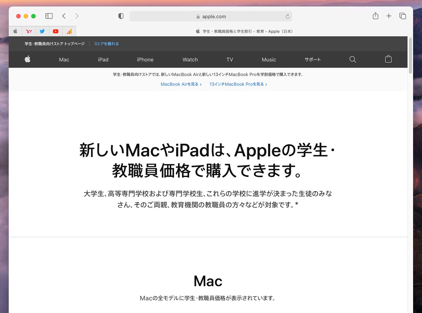Open the pinned Analytics tab
This screenshot has width=422, height=313.
69,31
